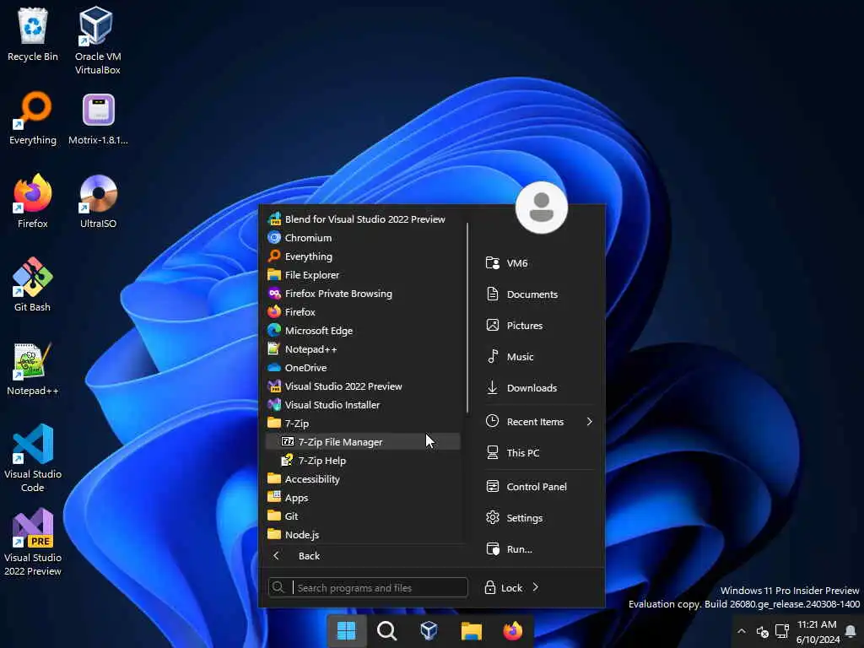864x648 pixels.
Task: Open File Explorer from the taskbar
Action: (x=471, y=630)
